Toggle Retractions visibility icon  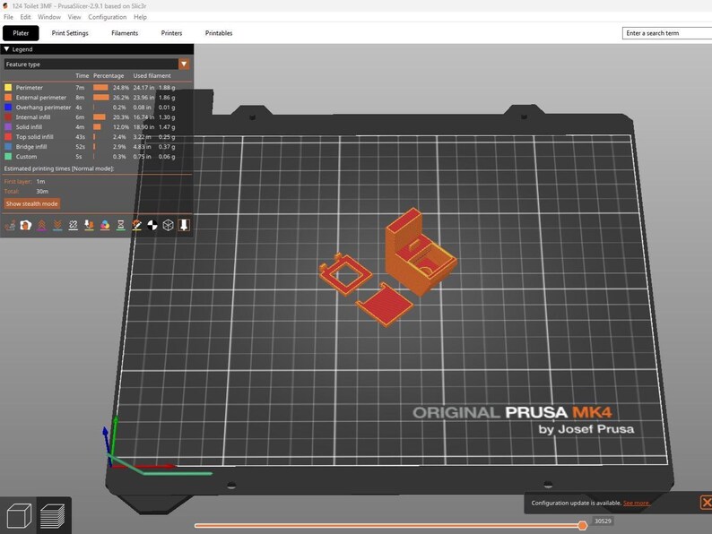pos(41,225)
